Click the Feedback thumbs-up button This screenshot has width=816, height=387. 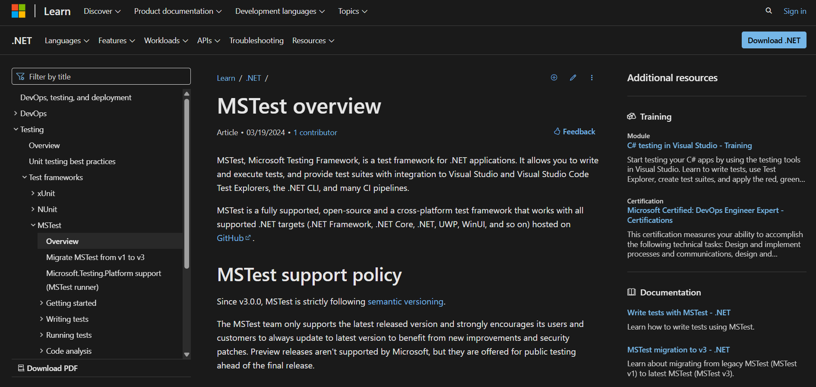(x=574, y=132)
